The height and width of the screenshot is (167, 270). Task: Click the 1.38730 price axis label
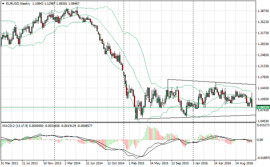(x=263, y=11)
